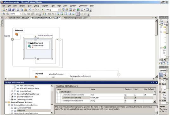Click the Cut scissors toolbar icon
Viewport: 170px width, 115px height.
[x=18, y=10]
